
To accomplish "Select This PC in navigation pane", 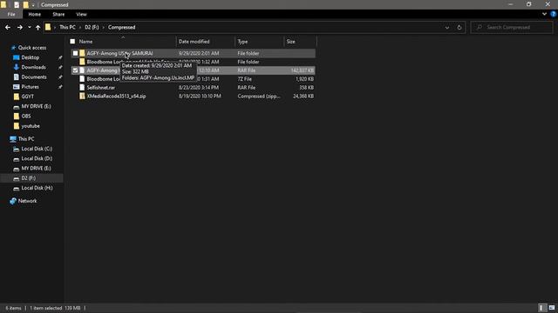I will click(26, 139).
